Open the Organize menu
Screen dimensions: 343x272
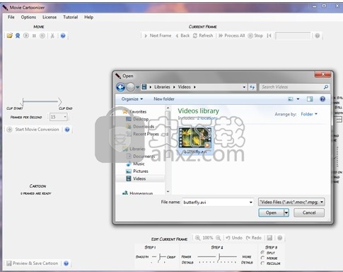132,99
